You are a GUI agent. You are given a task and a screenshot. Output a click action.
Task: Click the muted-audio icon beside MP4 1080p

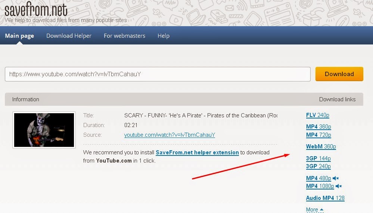[x=339, y=186]
